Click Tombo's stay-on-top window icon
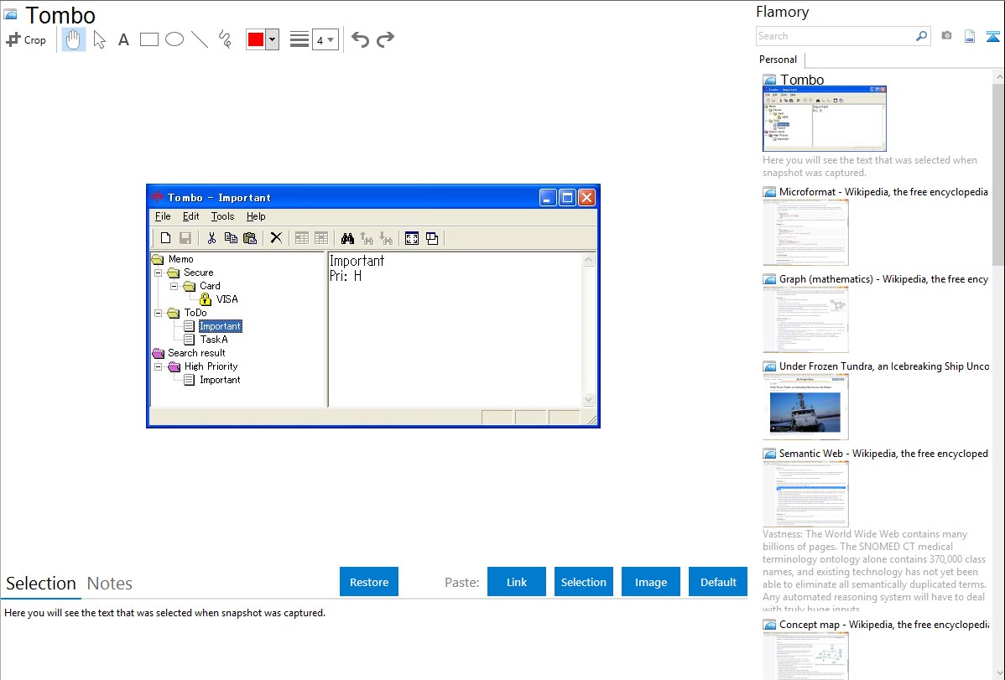The height and width of the screenshot is (680, 1005). tap(432, 238)
